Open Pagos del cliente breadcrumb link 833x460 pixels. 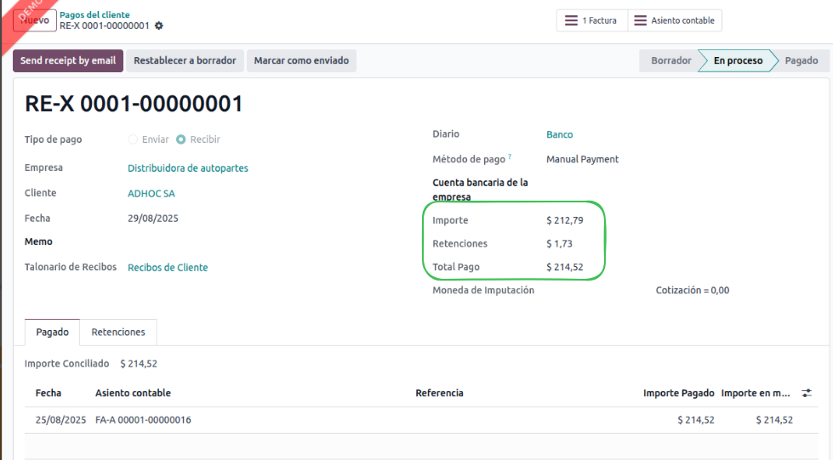click(x=94, y=14)
